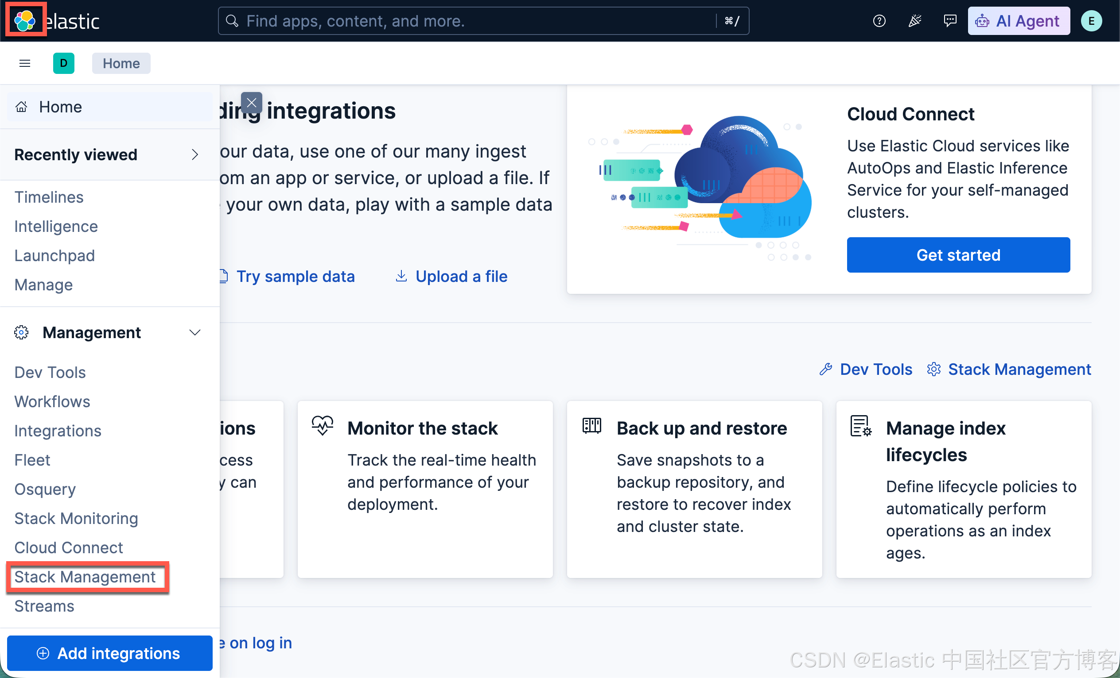1120x678 pixels.
Task: Open Launchpad from recently viewed
Action: 54,255
